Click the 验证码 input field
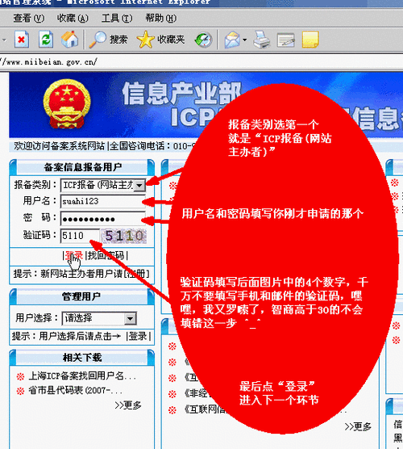The height and width of the screenshot is (449, 403). 80,236
